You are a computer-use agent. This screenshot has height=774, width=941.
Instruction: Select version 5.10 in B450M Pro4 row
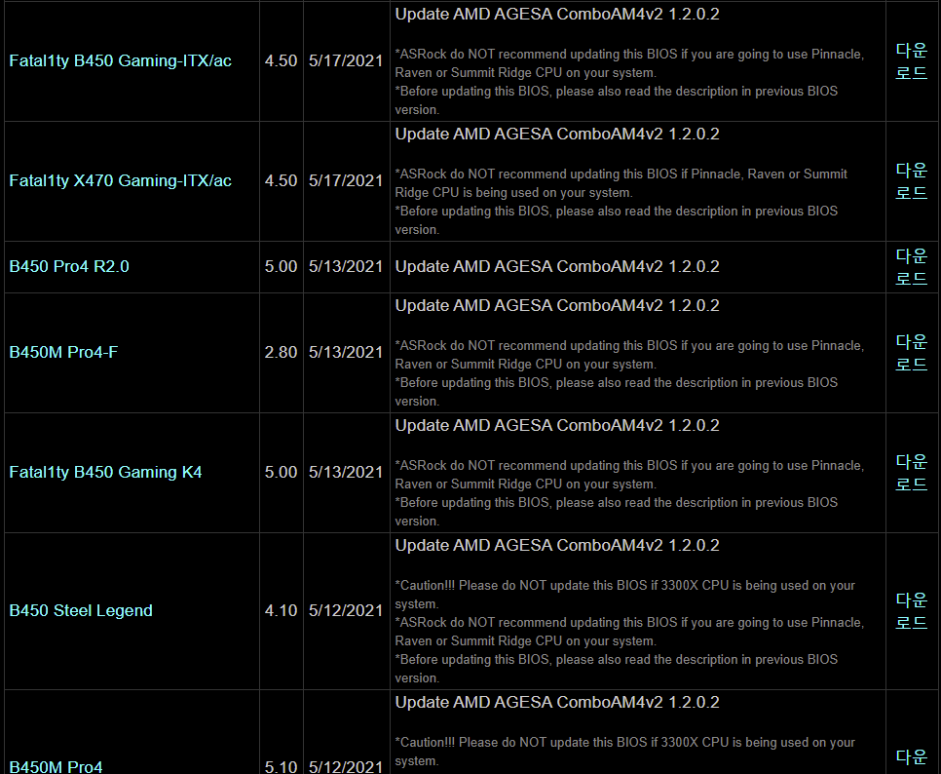pyautogui.click(x=281, y=767)
